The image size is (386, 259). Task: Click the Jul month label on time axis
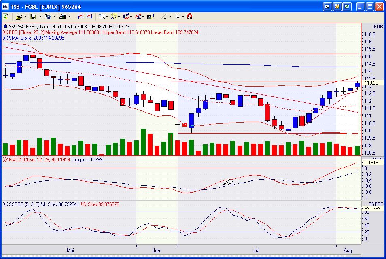256,251
